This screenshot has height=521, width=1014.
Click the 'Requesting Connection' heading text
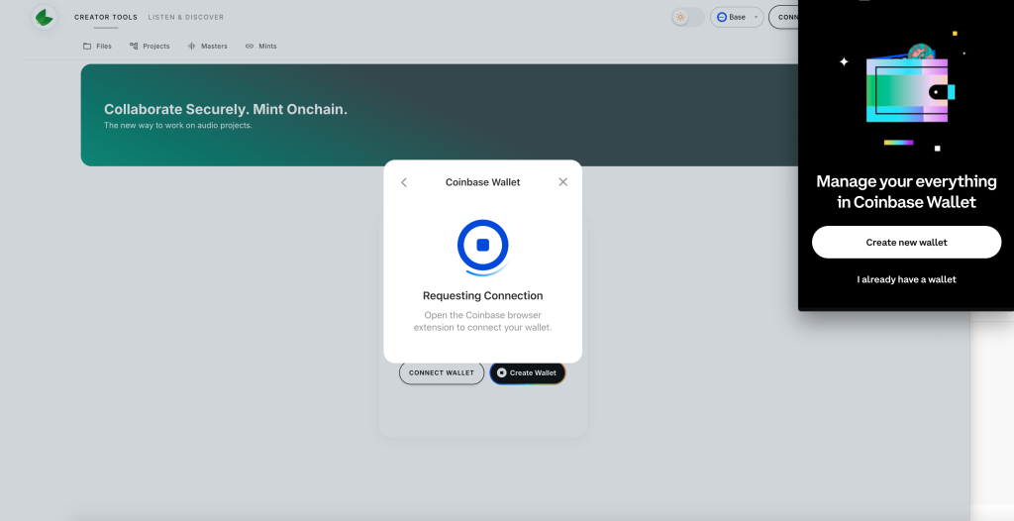(x=483, y=296)
